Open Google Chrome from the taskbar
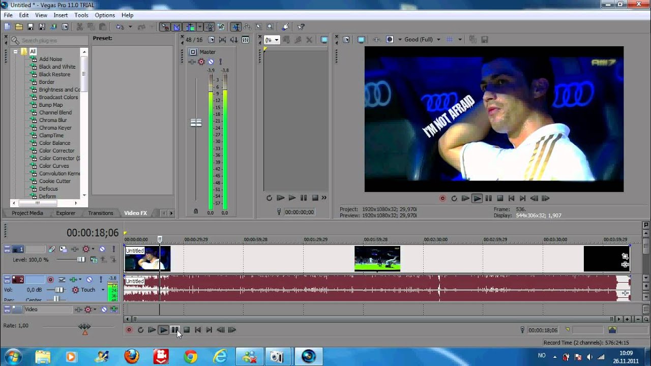The height and width of the screenshot is (366, 651). coord(191,357)
